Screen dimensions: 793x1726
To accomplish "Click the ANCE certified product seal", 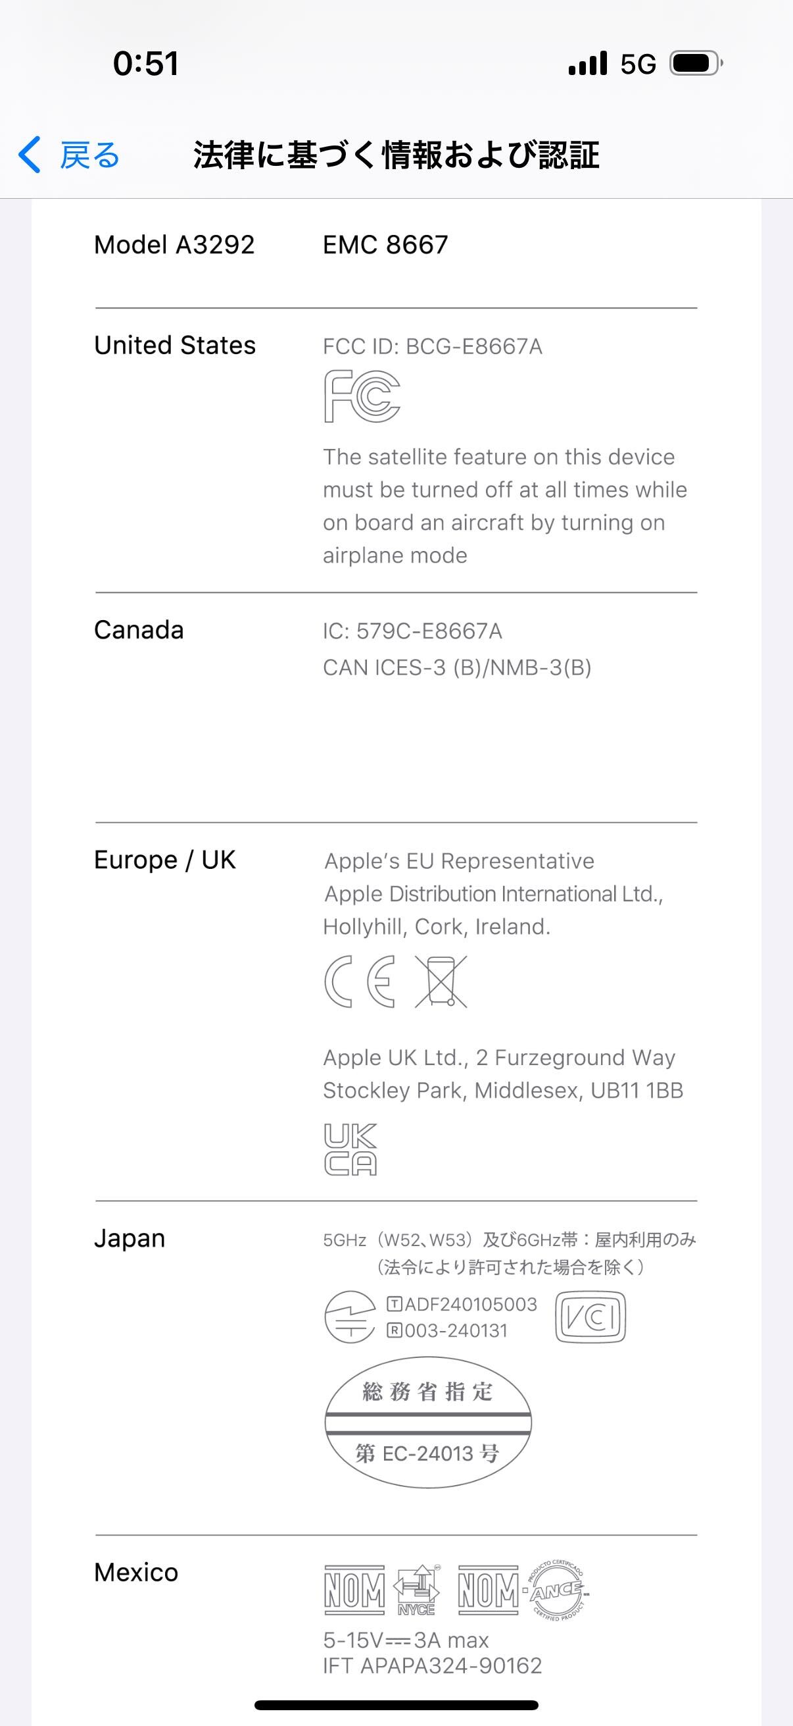I will pos(557,1590).
